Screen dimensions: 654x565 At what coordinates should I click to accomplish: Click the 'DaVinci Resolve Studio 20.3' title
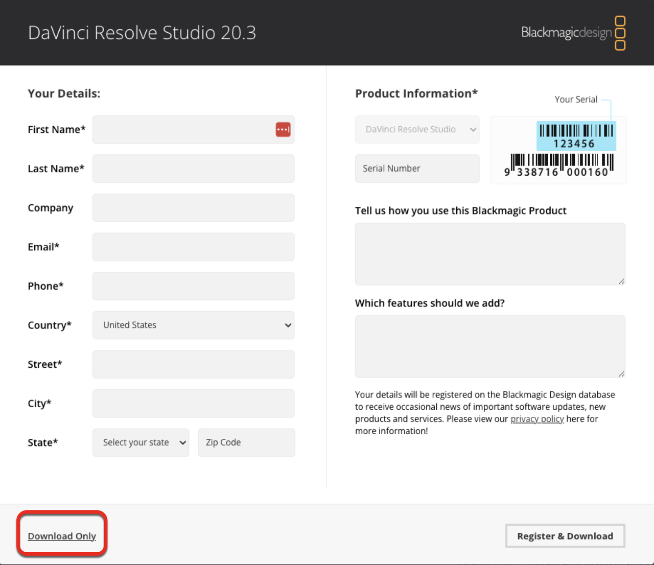tap(142, 33)
